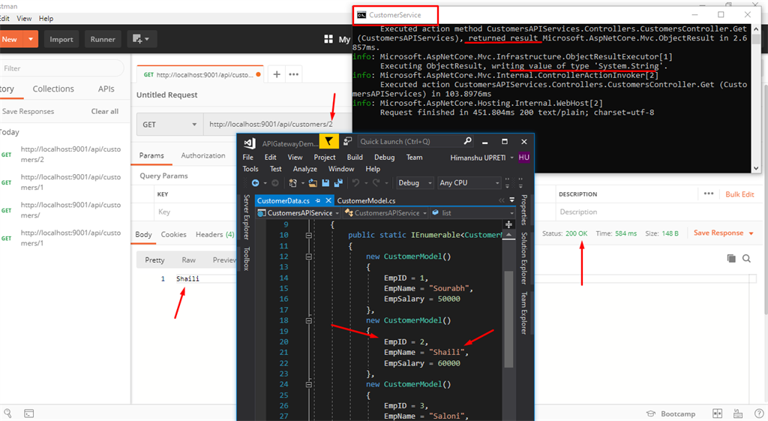This screenshot has height=421, width=768.
Task: Open the Debug menu in Visual Studio
Action: [x=384, y=158]
